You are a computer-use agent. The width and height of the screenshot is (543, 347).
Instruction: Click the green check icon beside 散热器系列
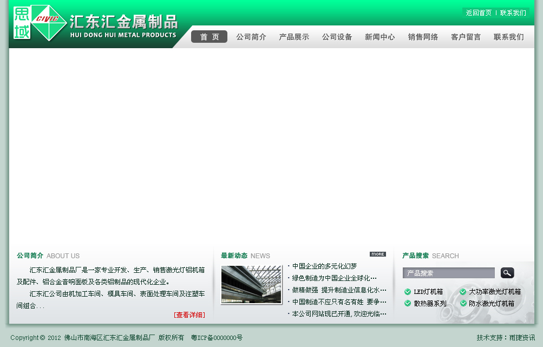tap(408, 303)
